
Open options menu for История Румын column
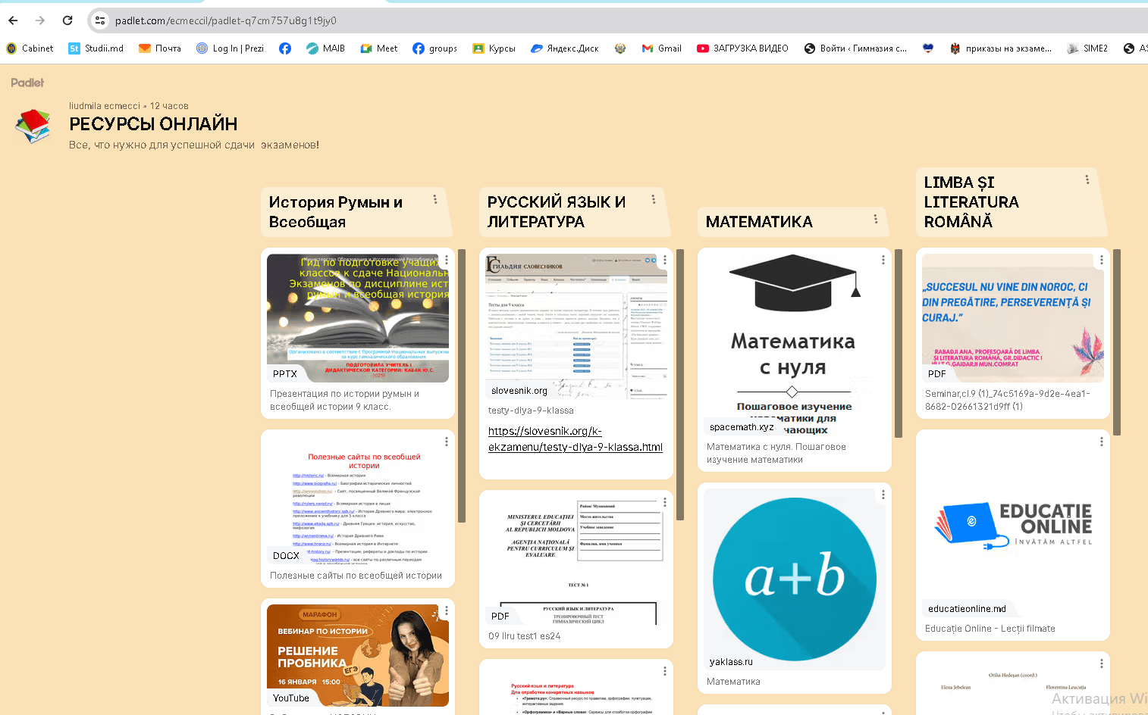tap(434, 199)
